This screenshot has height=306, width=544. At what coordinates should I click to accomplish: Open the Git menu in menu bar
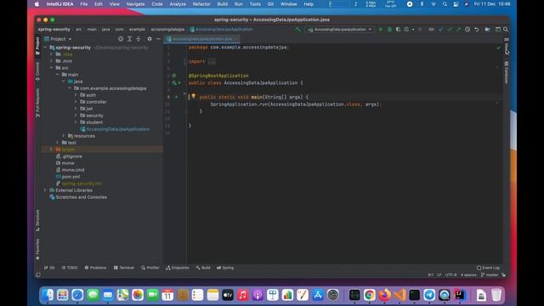pyautogui.click(x=270, y=4)
